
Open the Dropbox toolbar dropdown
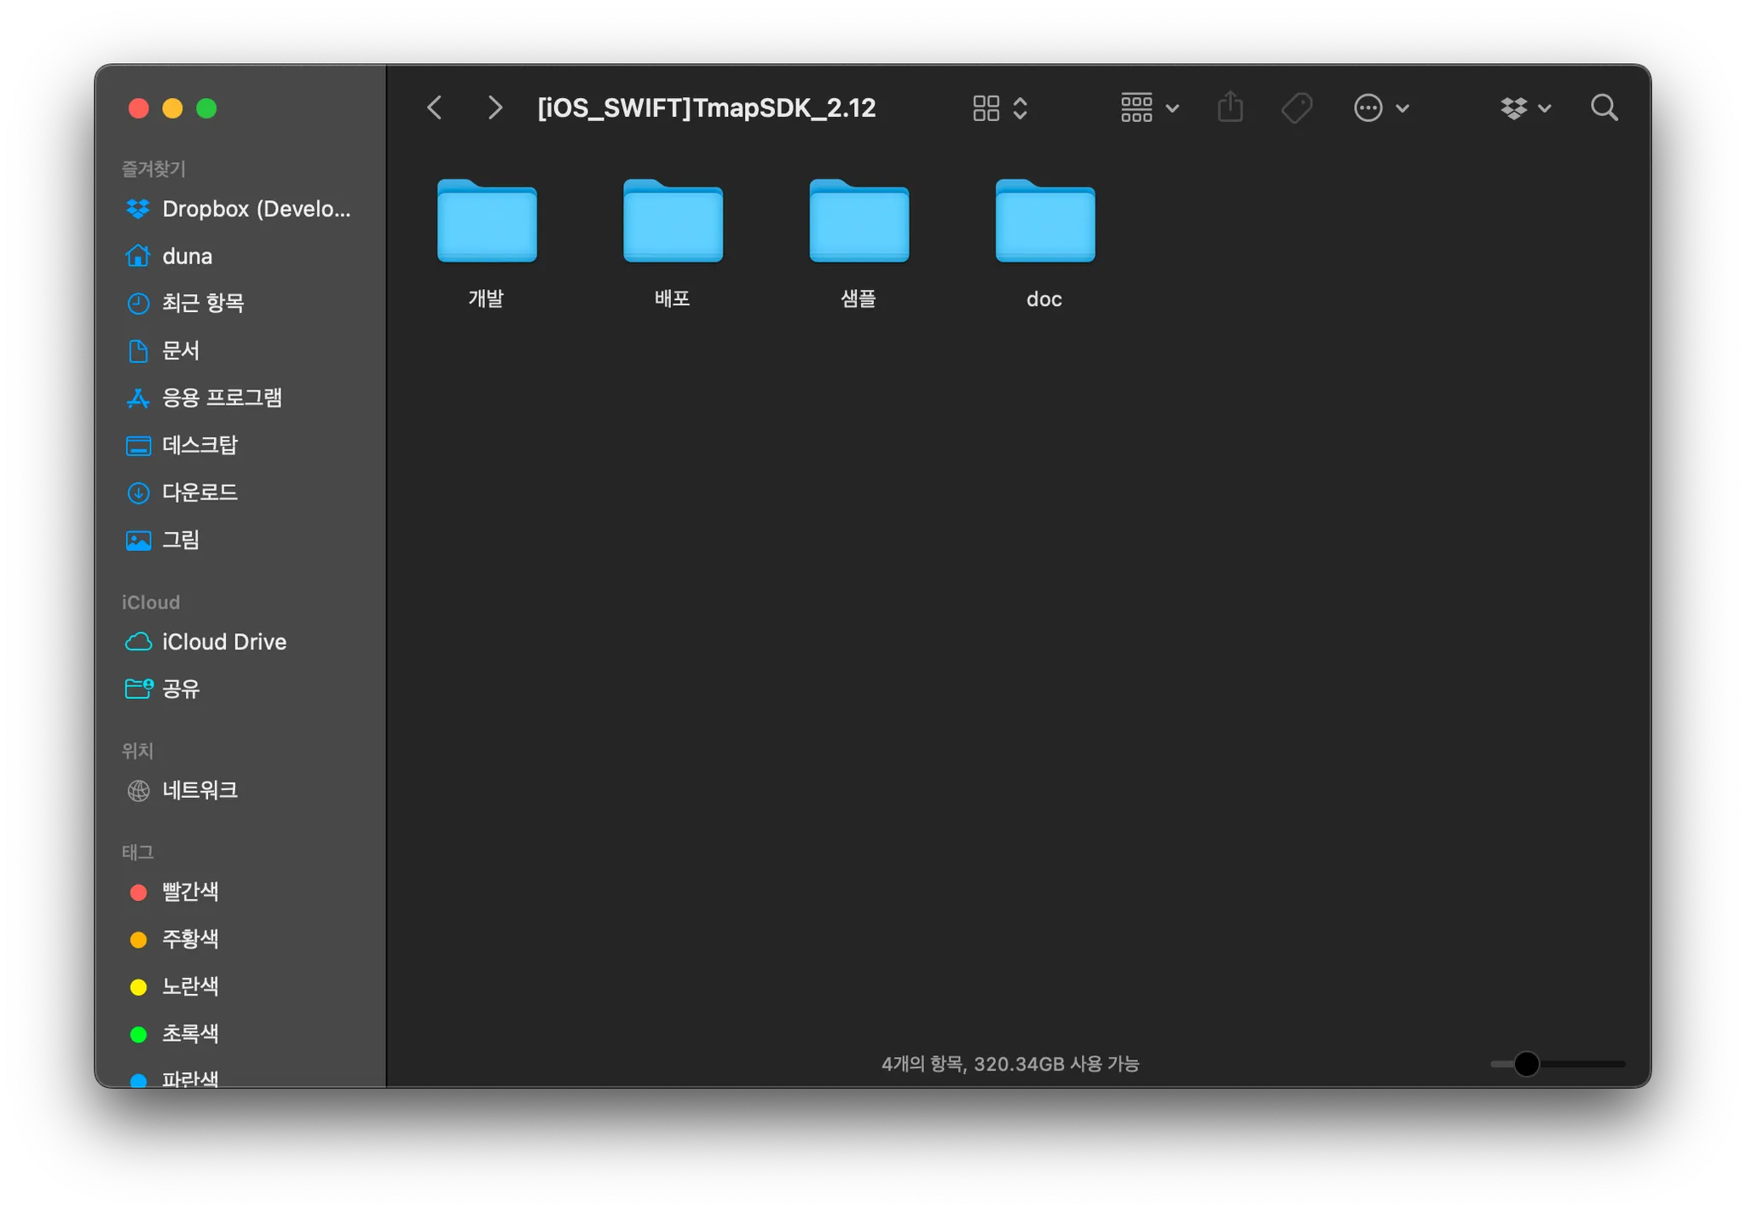coord(1525,108)
